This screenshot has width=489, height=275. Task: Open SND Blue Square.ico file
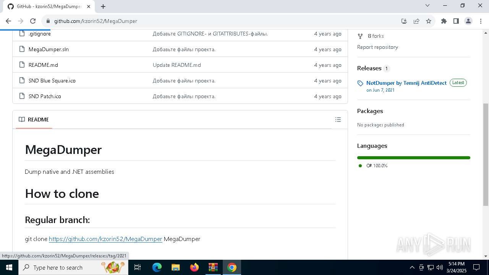coord(52,81)
